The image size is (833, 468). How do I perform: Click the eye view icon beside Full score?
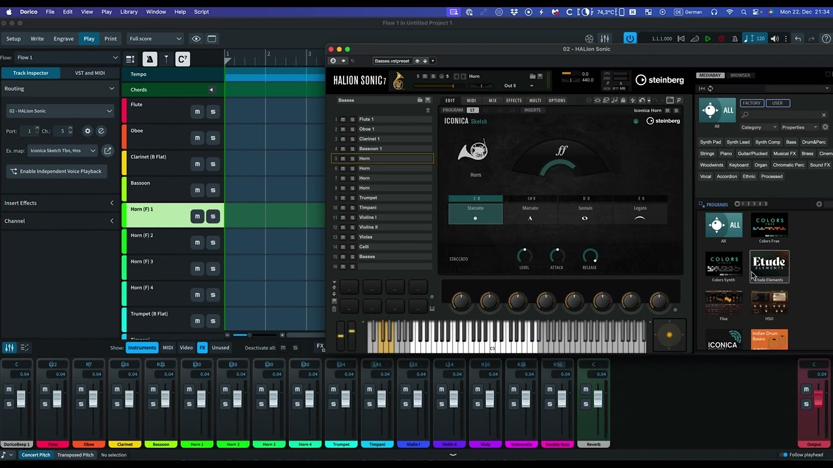tap(196, 39)
